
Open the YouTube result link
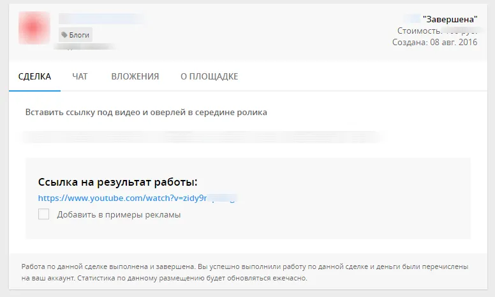(138, 198)
